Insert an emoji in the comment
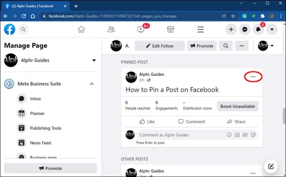The image size is (286, 177). click(229, 135)
